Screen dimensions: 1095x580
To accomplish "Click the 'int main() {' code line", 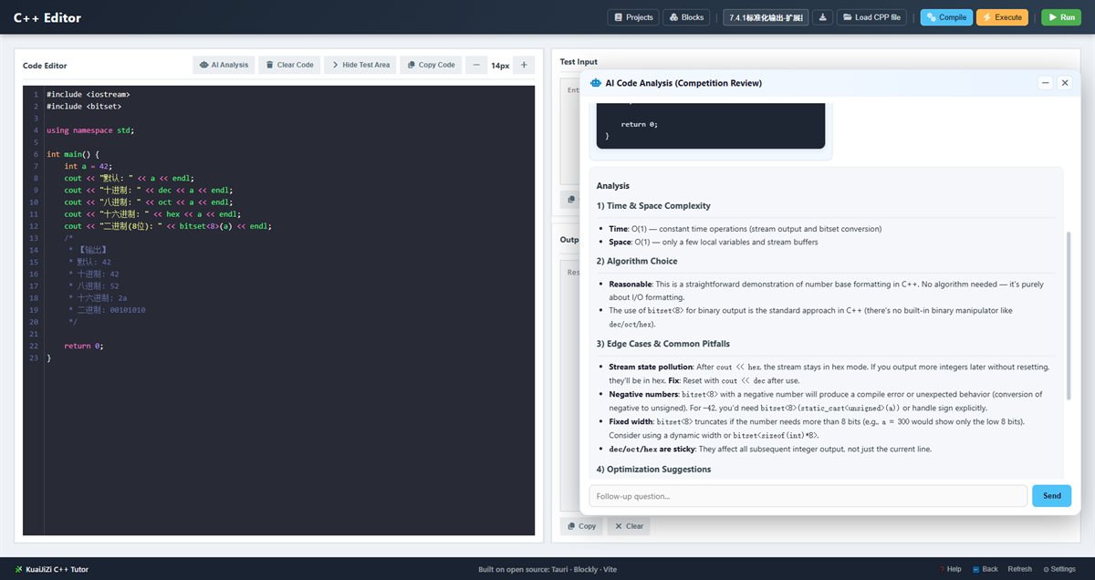I will click(x=73, y=154).
